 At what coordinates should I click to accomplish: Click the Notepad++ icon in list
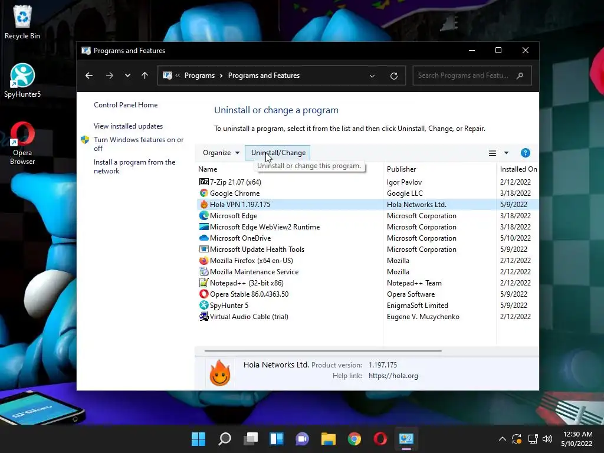[203, 283]
